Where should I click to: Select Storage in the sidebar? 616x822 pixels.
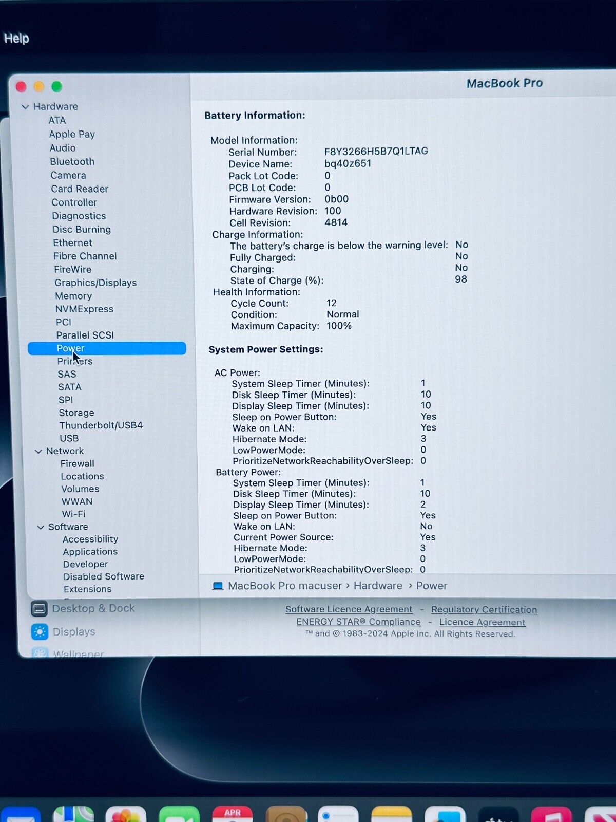[76, 413]
